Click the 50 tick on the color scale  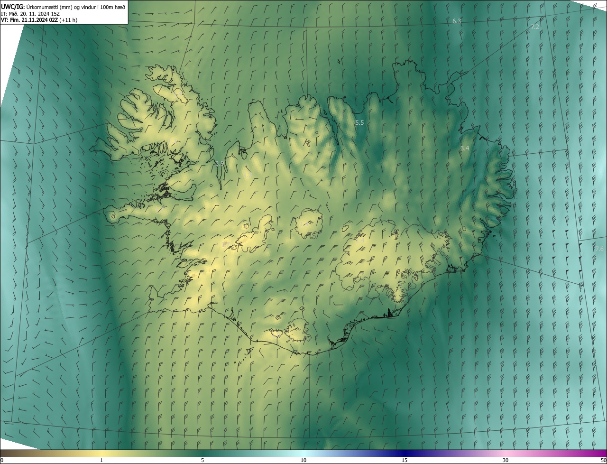point(603,460)
